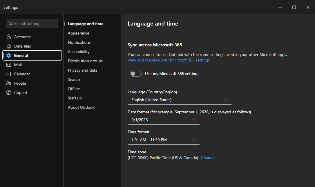Click the Mail envelope icon
Viewport: 315px width, 187px height.
tap(9, 65)
